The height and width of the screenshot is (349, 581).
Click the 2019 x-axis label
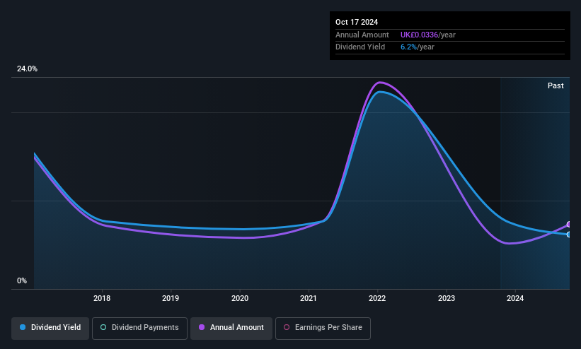(x=171, y=298)
